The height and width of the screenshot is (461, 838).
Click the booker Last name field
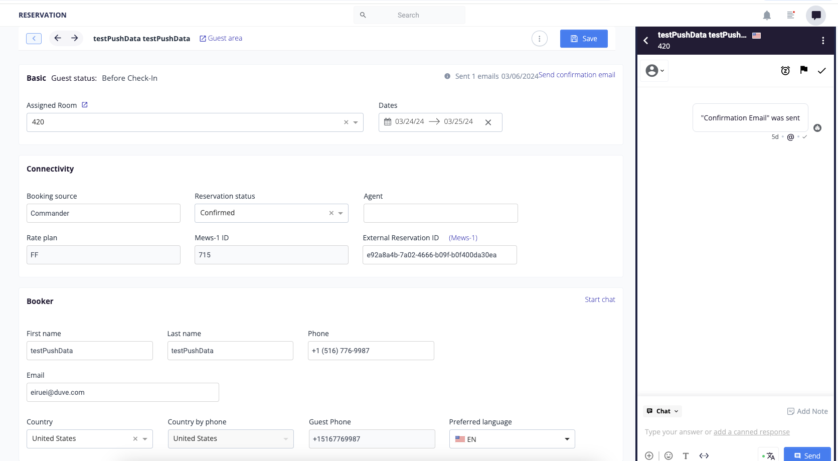pos(230,351)
